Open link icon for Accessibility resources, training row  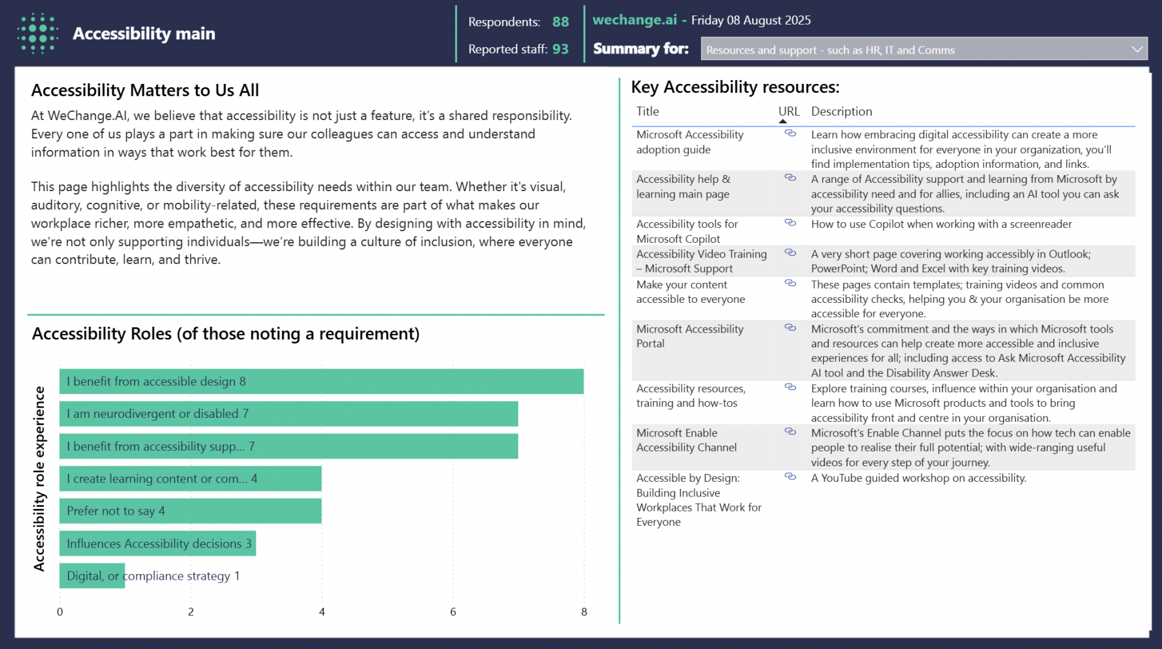coord(790,387)
